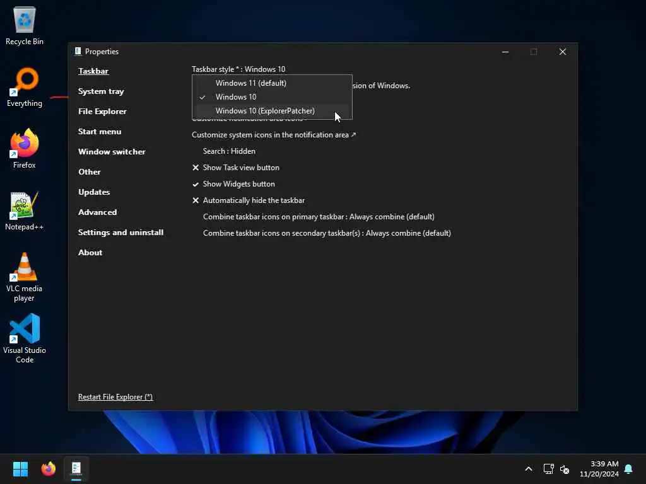This screenshot has width=646, height=484.
Task: Open Customize system icons in notification area
Action: (274, 135)
